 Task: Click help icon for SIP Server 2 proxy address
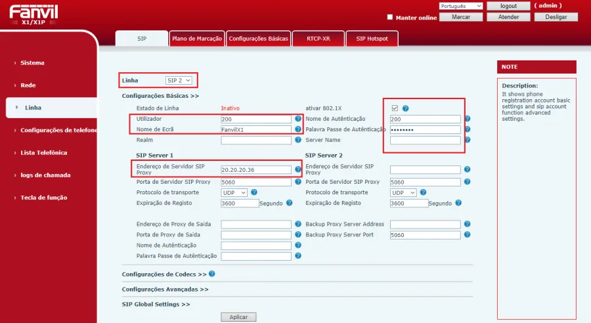click(468, 169)
